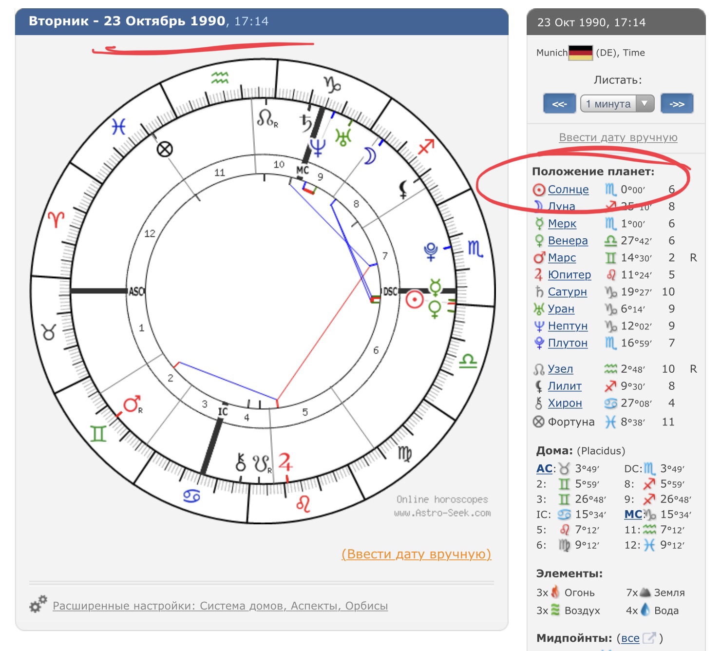Click the Sun symbol icon in planet list
Screen dimensions: 721x651
click(538, 190)
